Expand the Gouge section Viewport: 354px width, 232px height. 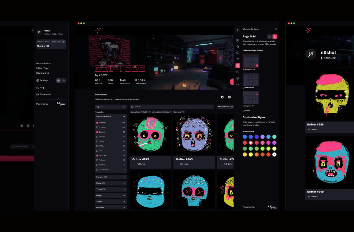111,196
